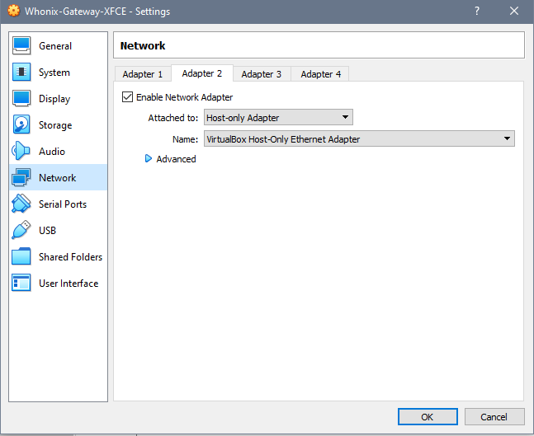This screenshot has height=436, width=534.
Task: Switch to the Adapter 1 tab
Action: click(143, 74)
